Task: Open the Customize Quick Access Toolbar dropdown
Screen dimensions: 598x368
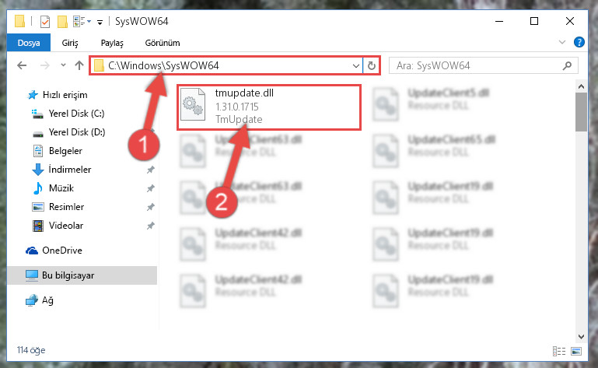Action: point(100,23)
